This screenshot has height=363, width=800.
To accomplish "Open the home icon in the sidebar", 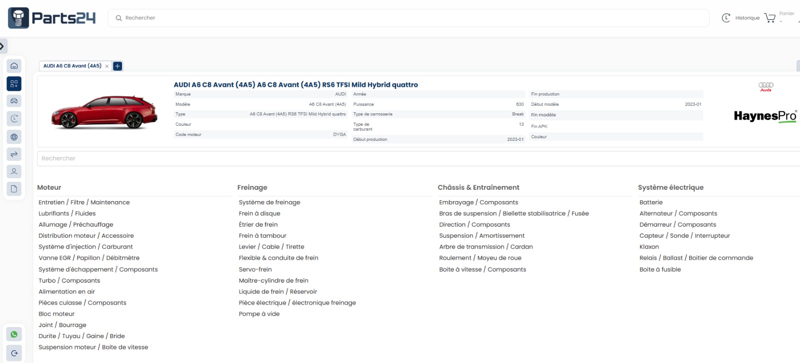I will coord(14,66).
